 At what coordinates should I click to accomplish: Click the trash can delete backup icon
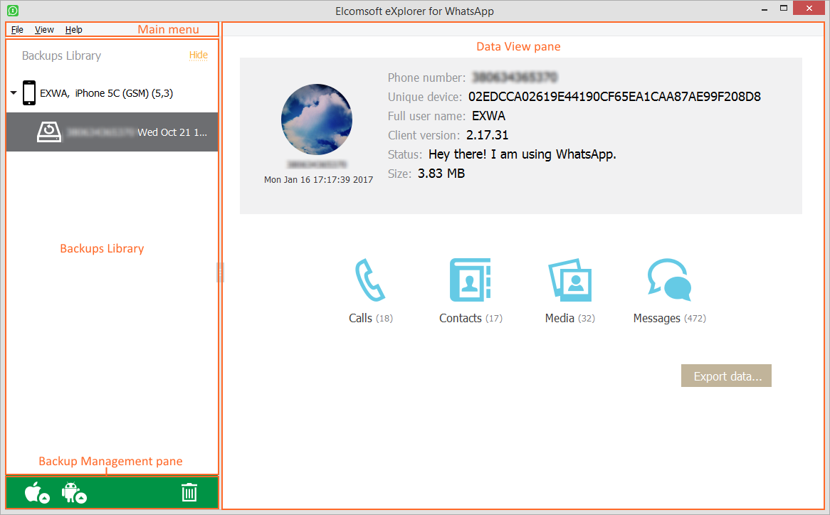click(x=189, y=492)
